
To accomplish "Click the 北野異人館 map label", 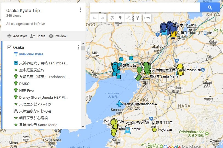I will 128,66.
